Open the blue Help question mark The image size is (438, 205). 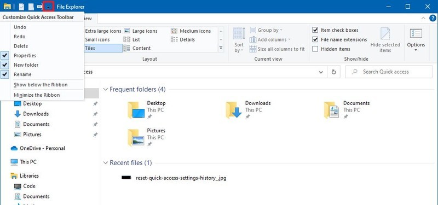(x=433, y=19)
